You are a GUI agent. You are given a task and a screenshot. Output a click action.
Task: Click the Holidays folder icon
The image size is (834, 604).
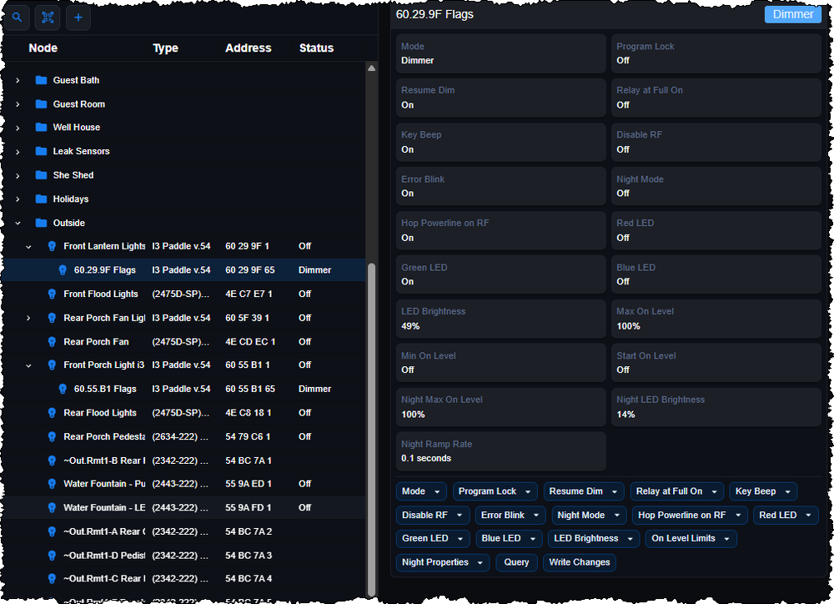click(x=41, y=199)
